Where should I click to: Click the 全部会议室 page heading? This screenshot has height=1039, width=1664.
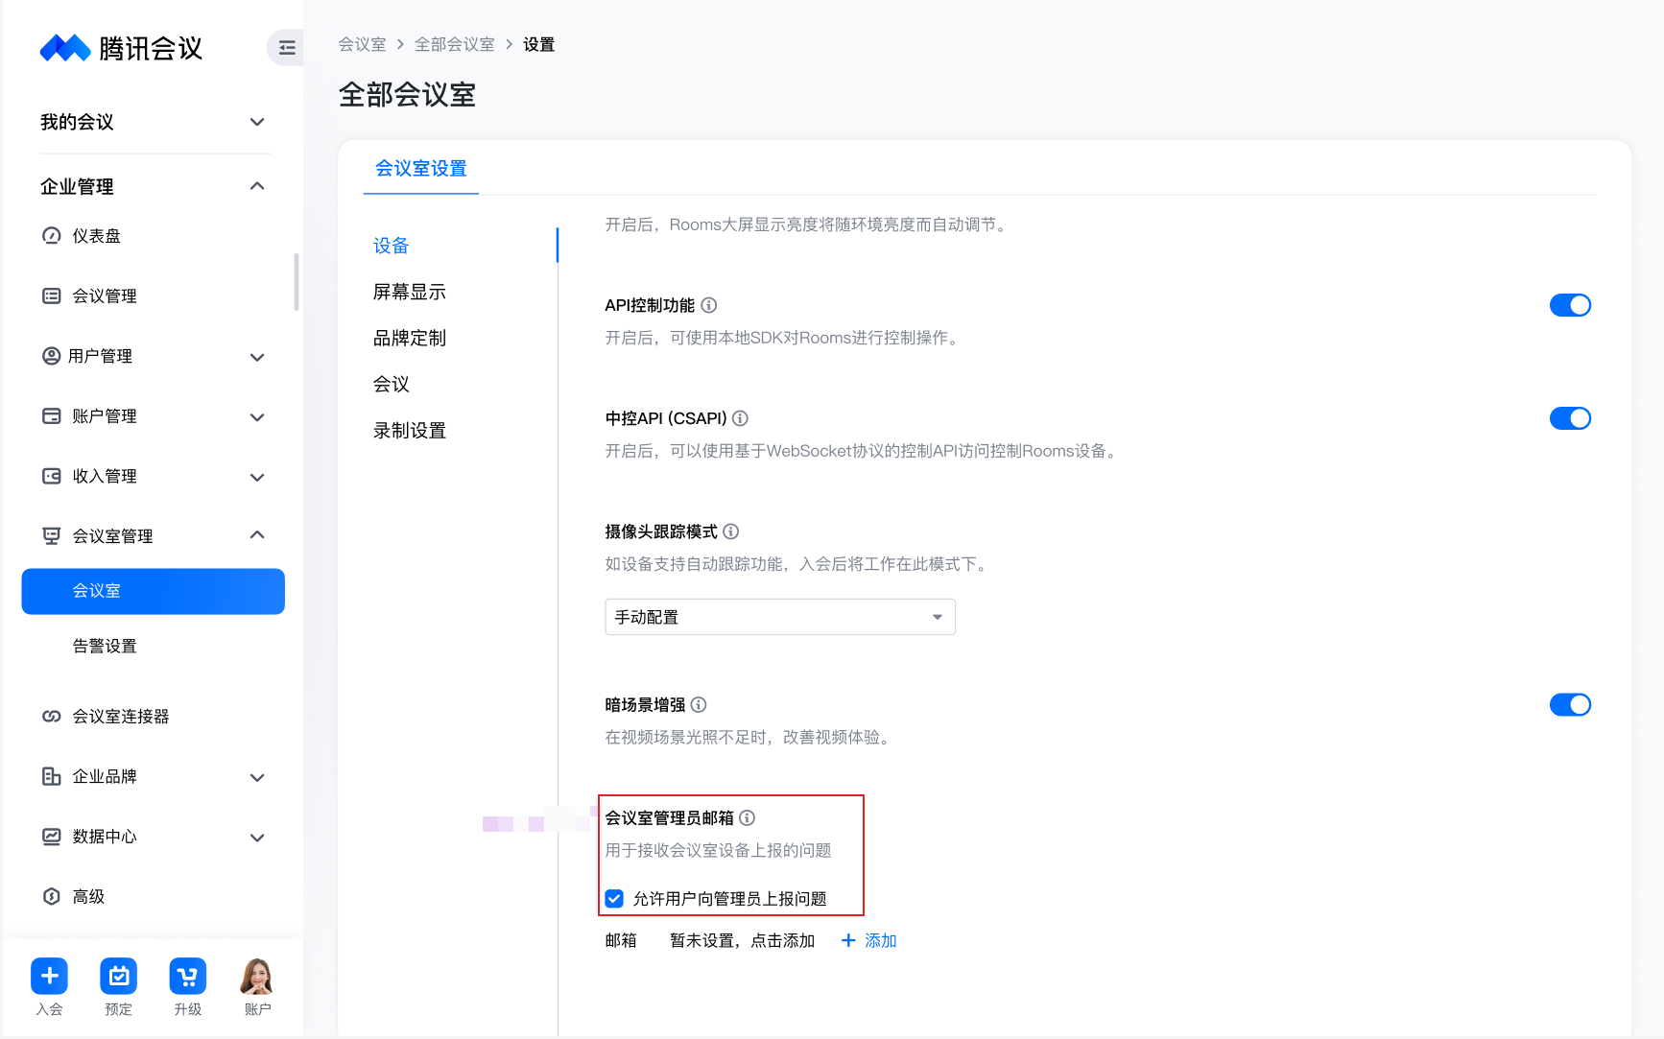point(408,95)
